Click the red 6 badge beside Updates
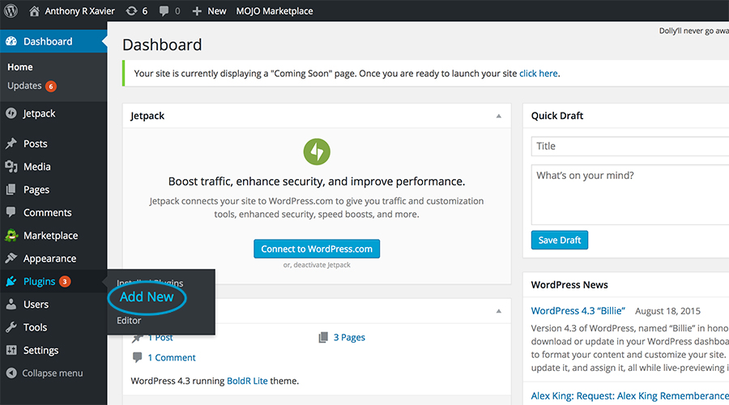Viewport: 729px width, 405px height. 51,86
